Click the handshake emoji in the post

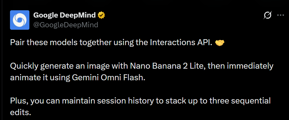pyautogui.click(x=220, y=43)
